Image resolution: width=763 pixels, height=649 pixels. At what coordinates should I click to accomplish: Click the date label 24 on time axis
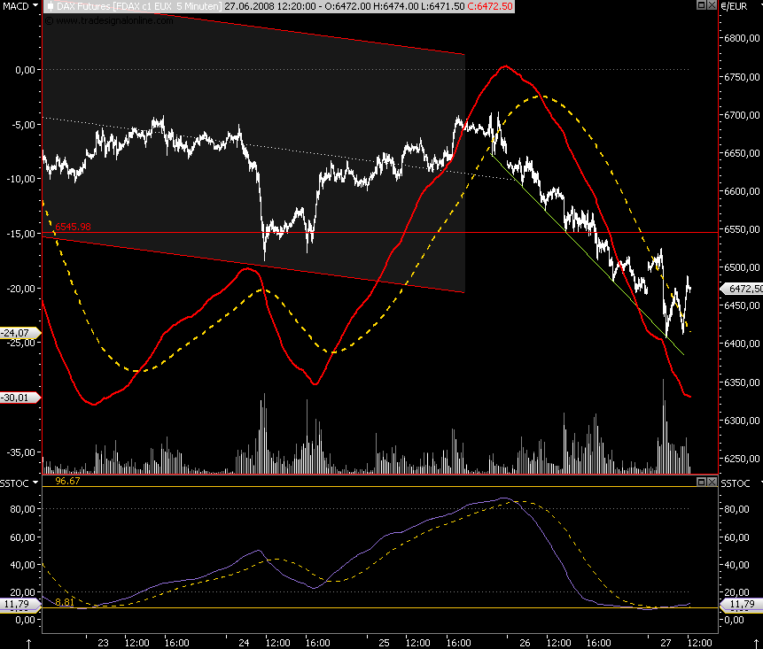click(x=244, y=643)
